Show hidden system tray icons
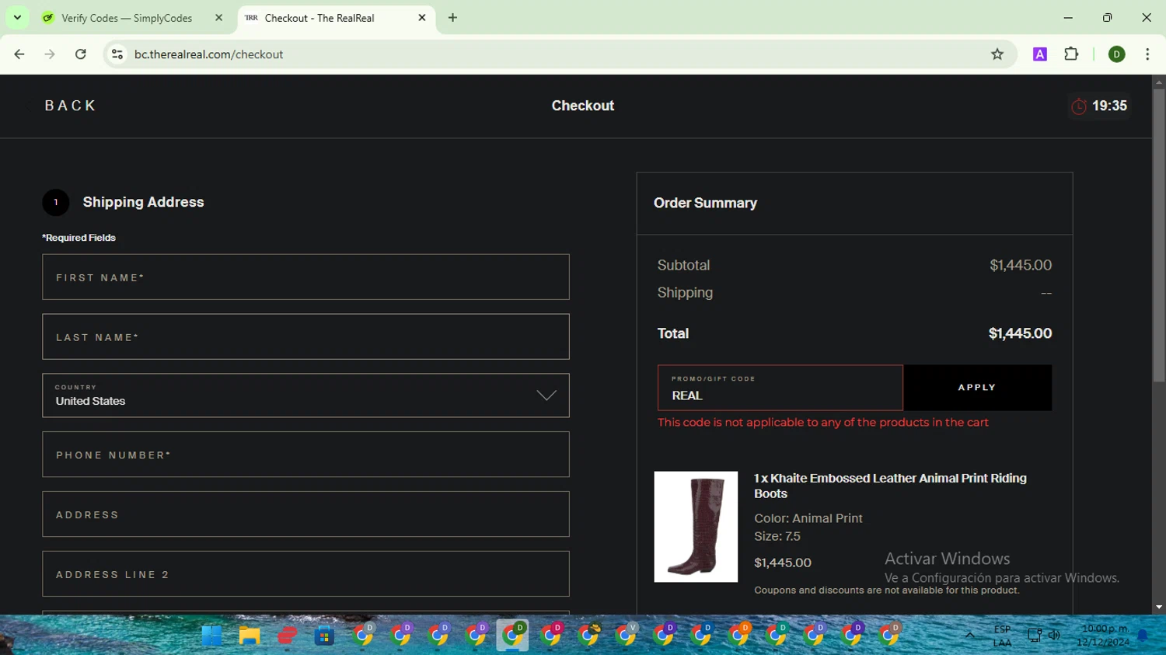The width and height of the screenshot is (1166, 655). coord(969,636)
